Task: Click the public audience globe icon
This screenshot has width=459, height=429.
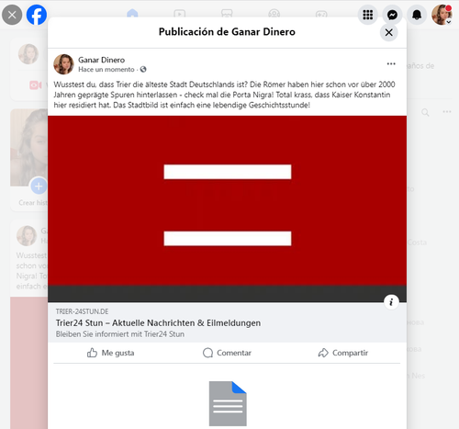Action: (143, 70)
